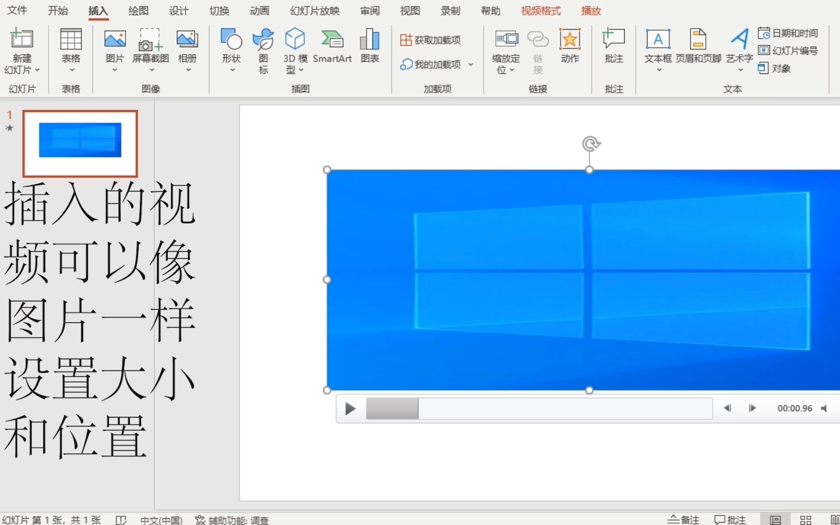Click Get Add-ins (获取加载项)
The height and width of the screenshot is (525, 840).
430,40
